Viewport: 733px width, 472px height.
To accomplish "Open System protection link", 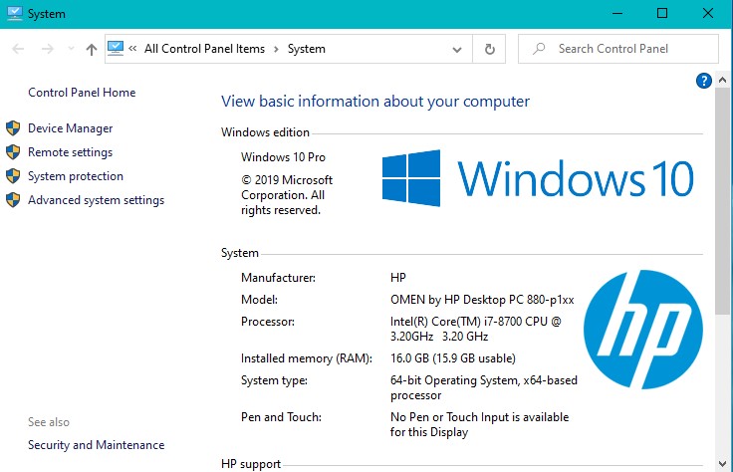I will click(x=76, y=176).
